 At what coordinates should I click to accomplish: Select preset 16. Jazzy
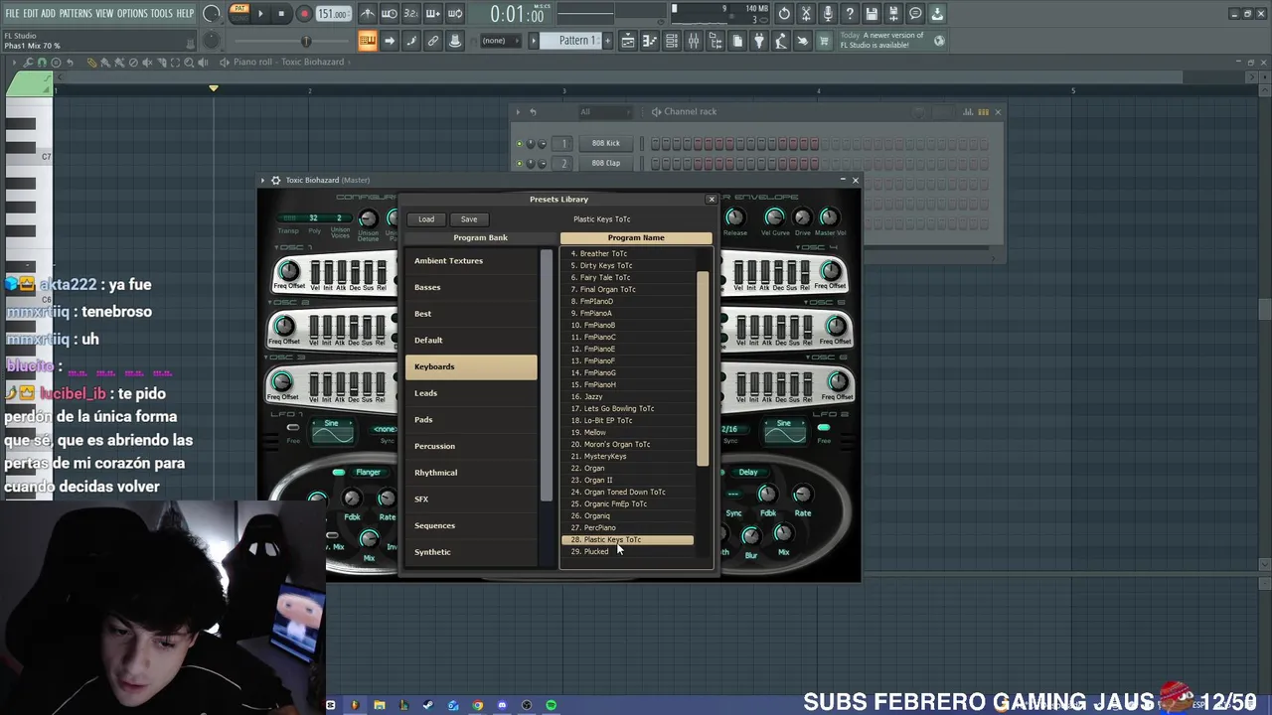[628, 396]
